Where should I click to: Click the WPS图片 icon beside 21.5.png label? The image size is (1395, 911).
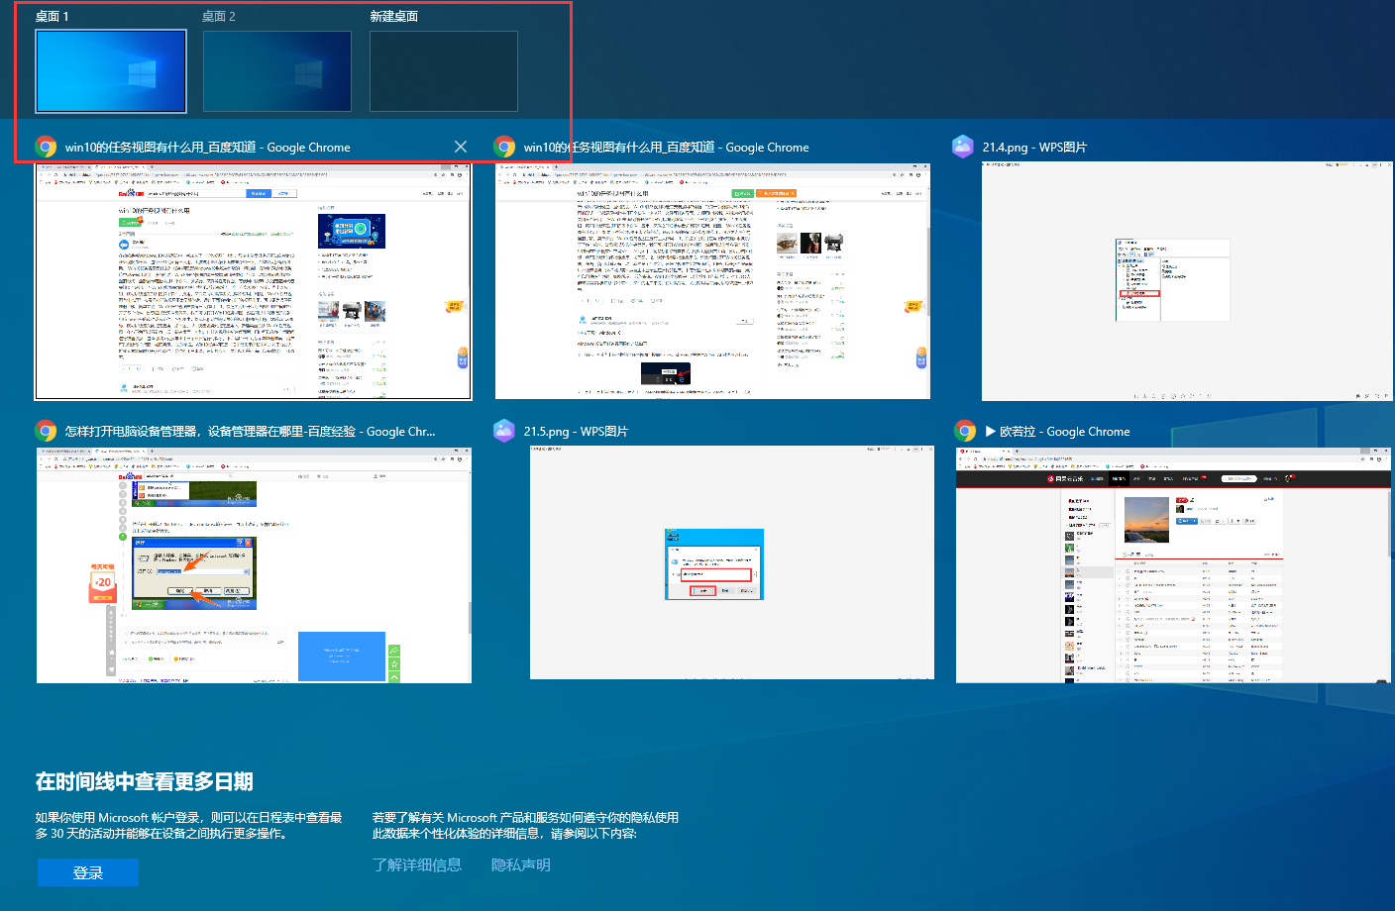coord(505,431)
